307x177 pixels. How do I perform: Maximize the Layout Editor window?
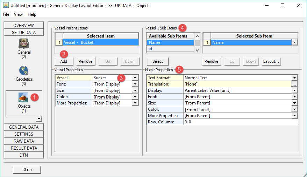pos(282,5)
